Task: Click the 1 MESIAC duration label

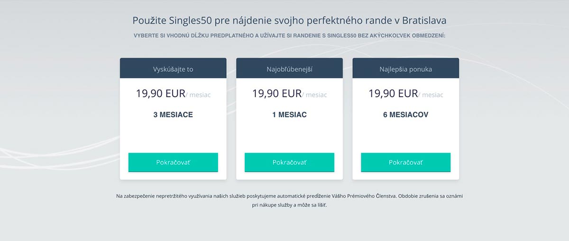Action: (x=289, y=115)
